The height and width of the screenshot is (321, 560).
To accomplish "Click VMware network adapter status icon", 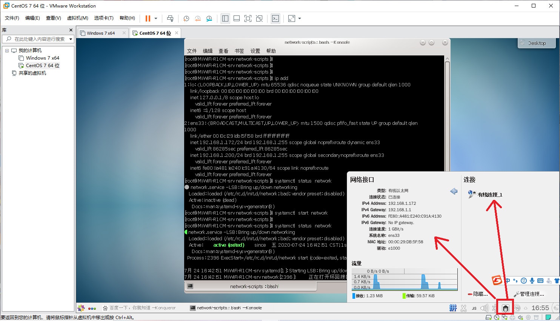I will tap(504, 318).
